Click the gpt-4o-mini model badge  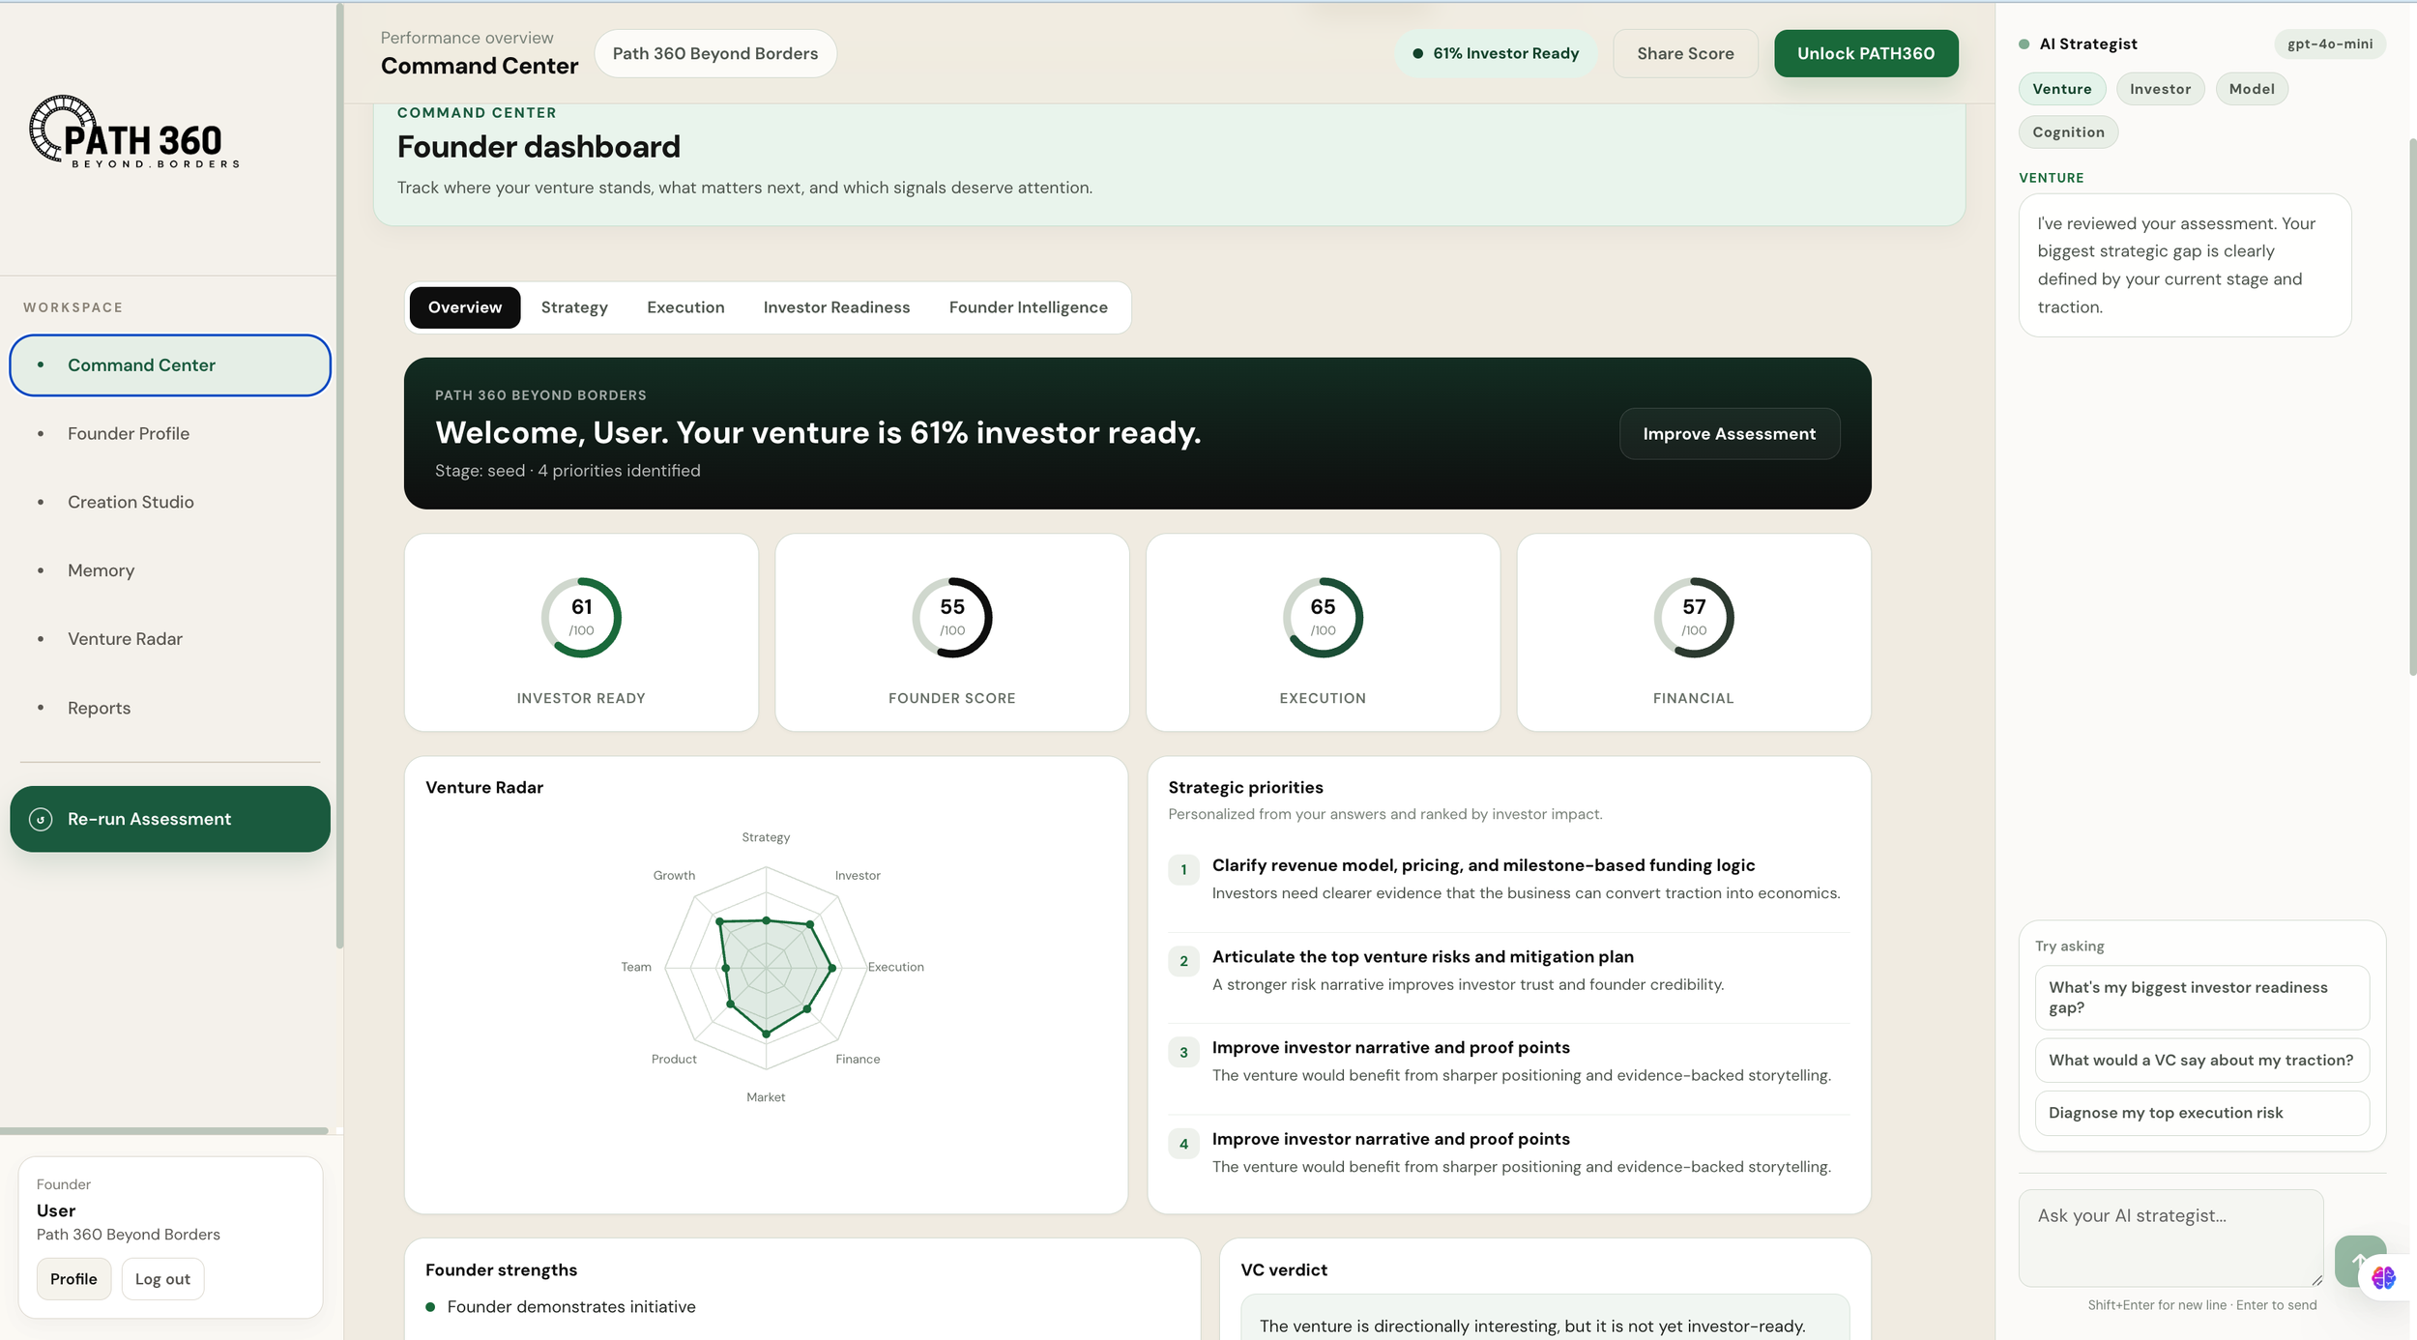pyautogui.click(x=2330, y=44)
